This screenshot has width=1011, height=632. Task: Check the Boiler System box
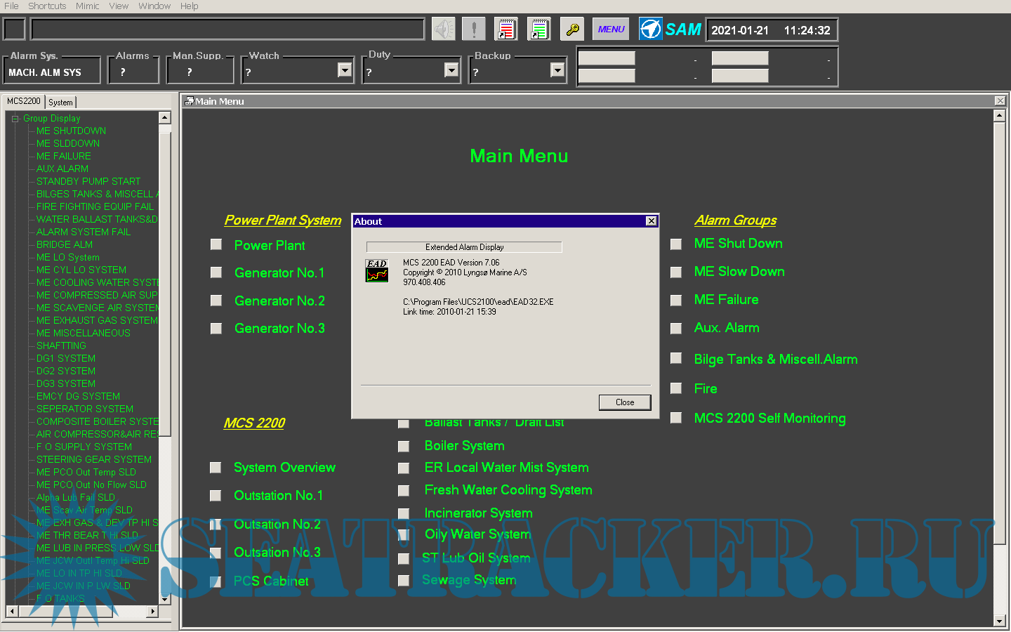[x=404, y=447]
